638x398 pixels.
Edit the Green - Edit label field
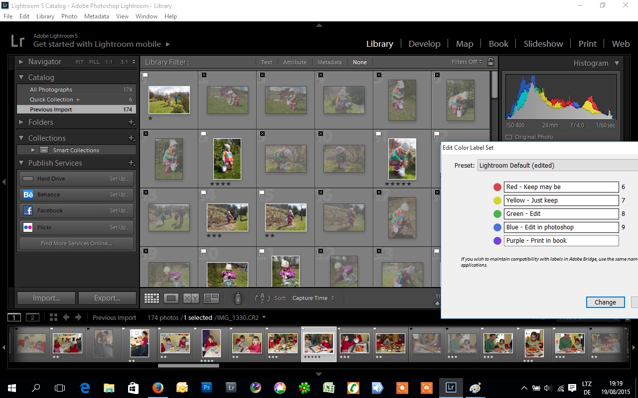(561, 214)
